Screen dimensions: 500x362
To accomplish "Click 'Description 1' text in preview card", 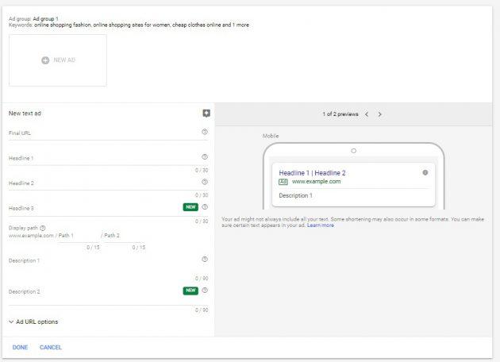I will pyautogui.click(x=295, y=195).
